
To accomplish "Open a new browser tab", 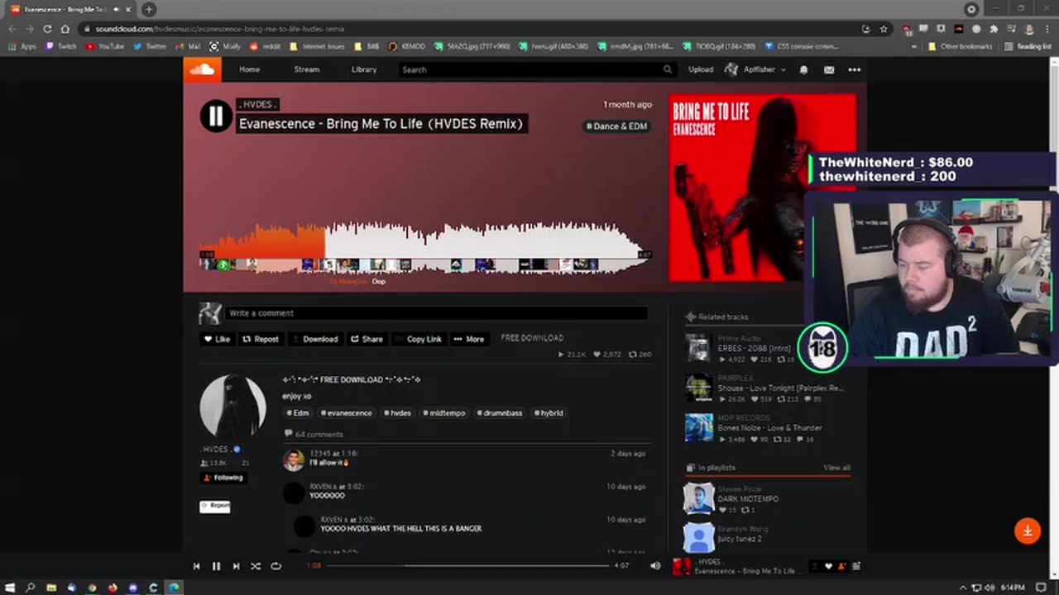I will pyautogui.click(x=149, y=9).
